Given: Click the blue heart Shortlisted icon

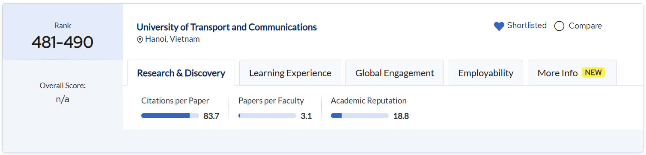Looking at the screenshot, I should [499, 26].
